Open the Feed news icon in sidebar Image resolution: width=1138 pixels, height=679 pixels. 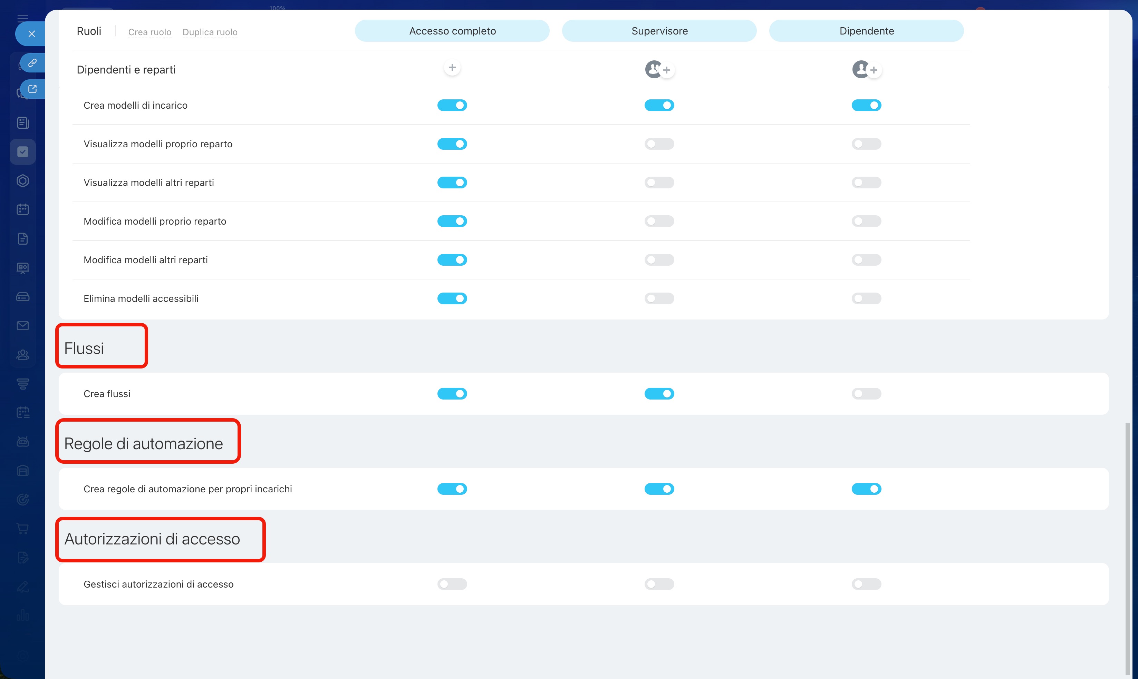(23, 122)
